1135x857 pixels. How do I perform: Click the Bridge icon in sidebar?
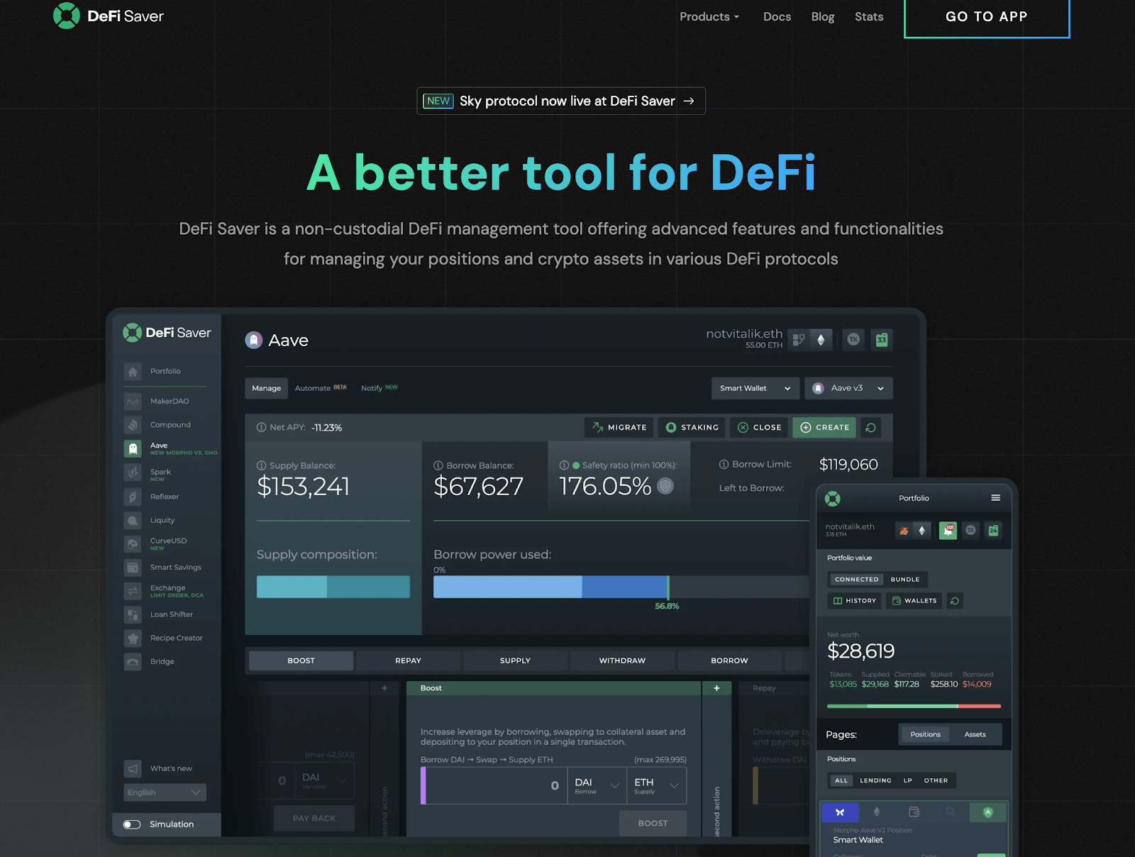point(133,662)
